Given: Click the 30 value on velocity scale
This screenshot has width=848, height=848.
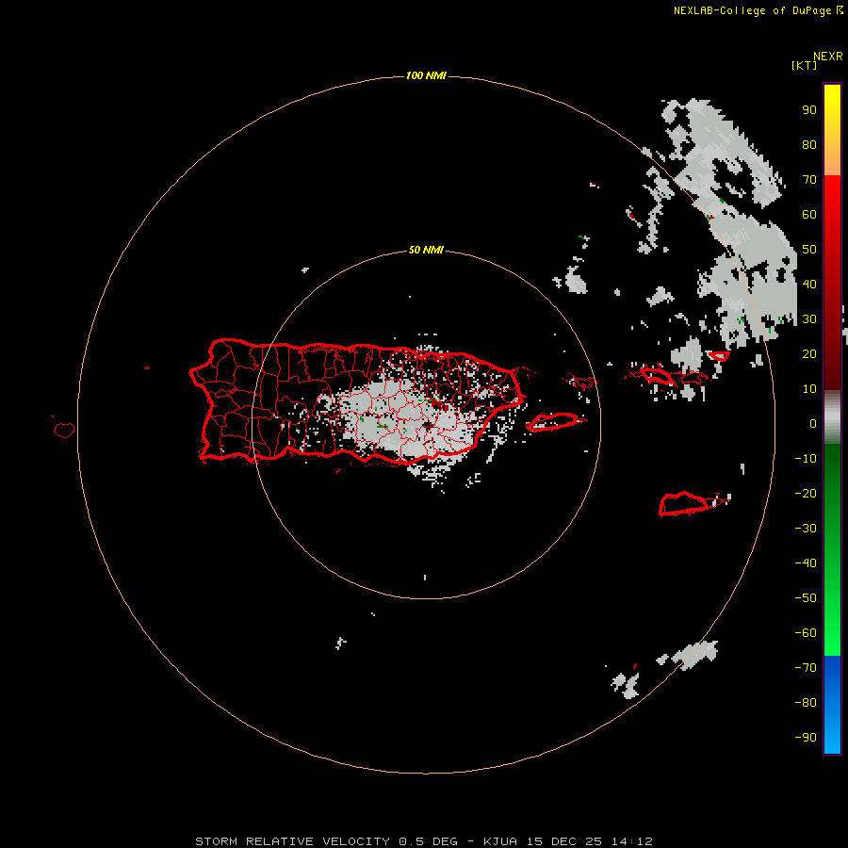Looking at the screenshot, I should pos(809,319).
